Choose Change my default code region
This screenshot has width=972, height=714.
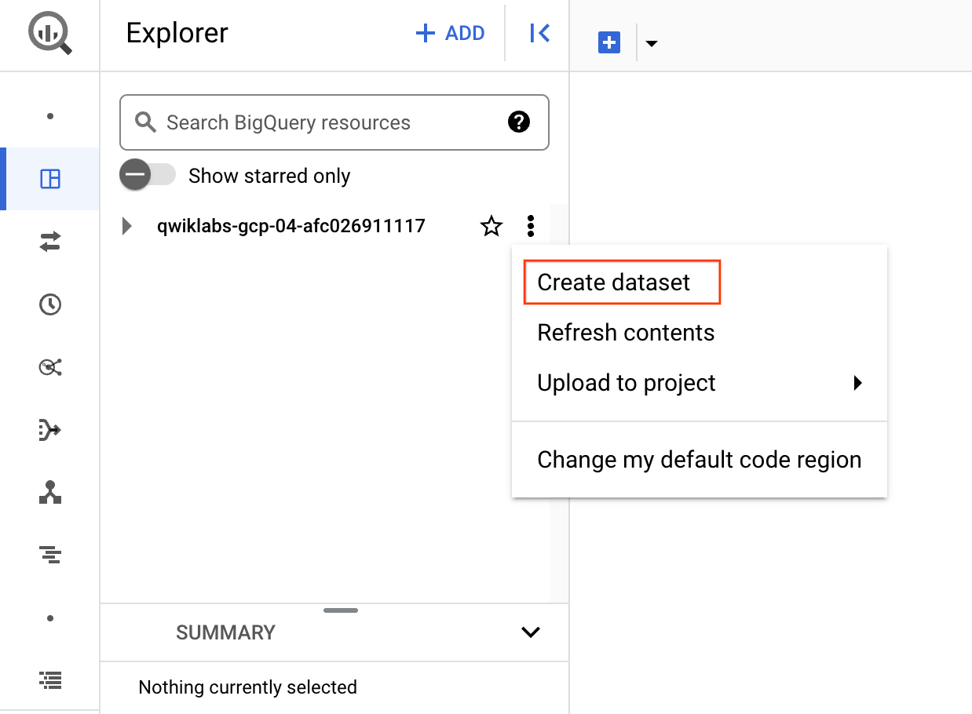[699, 459]
